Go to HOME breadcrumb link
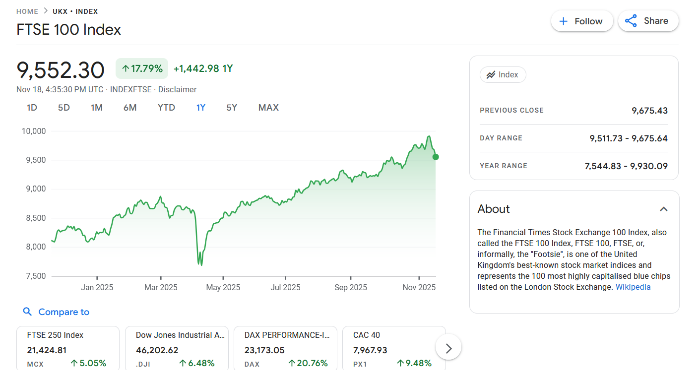This screenshot has width=700, height=382. 27,11
